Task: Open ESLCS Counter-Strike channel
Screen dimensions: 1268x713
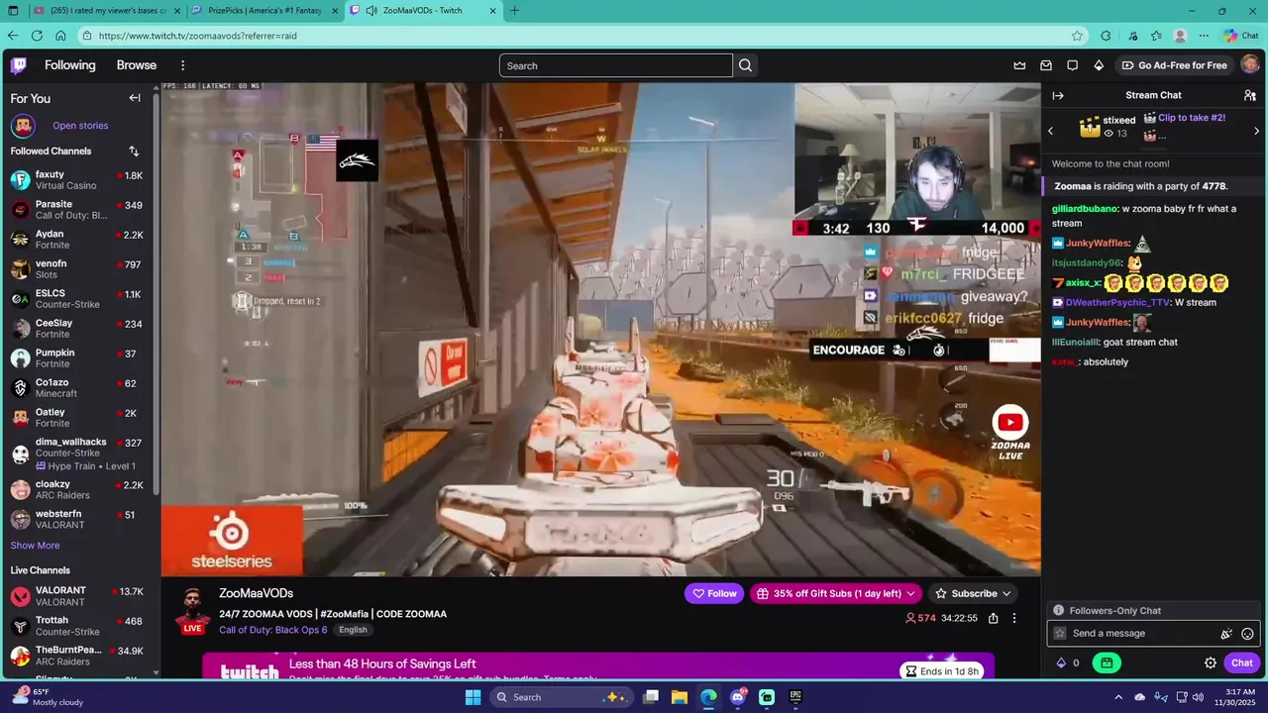Action: click(x=79, y=299)
